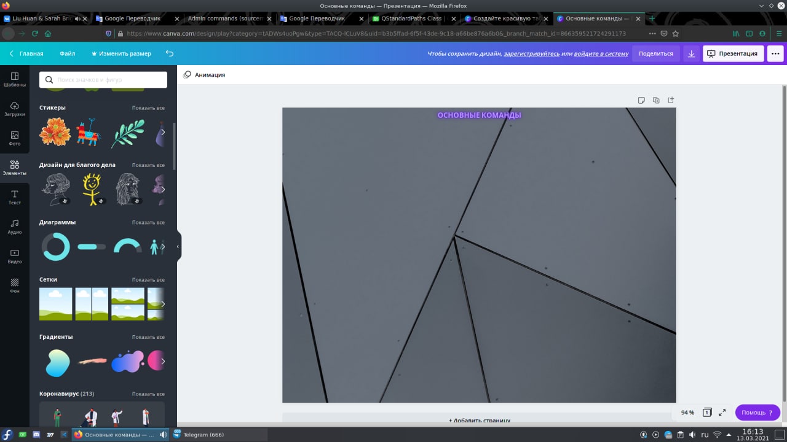Select the blue-green blob gradient
The width and height of the screenshot is (787, 442).
click(x=58, y=362)
